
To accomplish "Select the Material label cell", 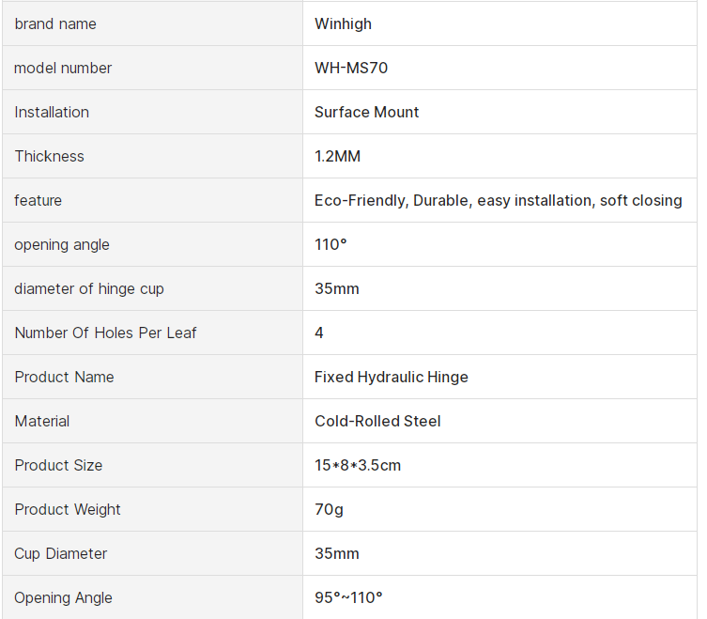I will pos(42,421).
